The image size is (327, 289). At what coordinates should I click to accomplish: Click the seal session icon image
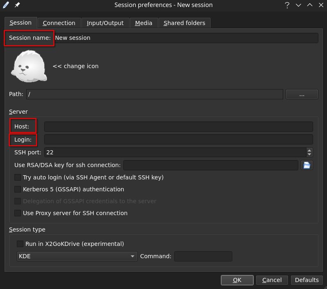(x=29, y=66)
